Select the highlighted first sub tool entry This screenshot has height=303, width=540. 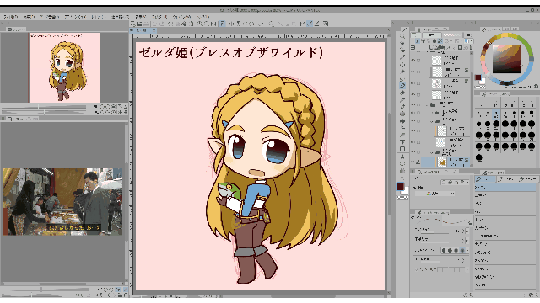[505, 187]
